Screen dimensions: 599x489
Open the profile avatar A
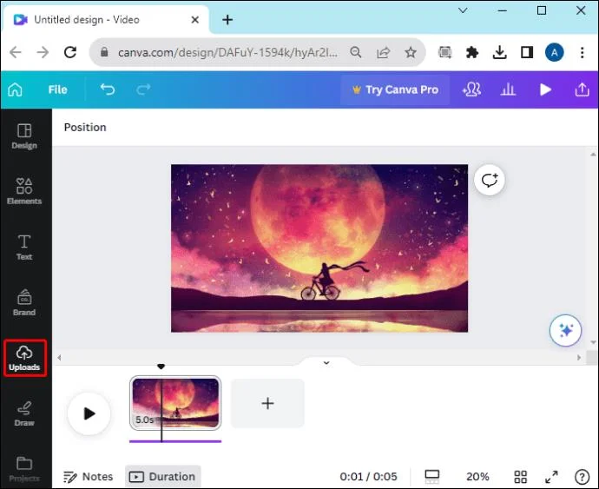555,52
